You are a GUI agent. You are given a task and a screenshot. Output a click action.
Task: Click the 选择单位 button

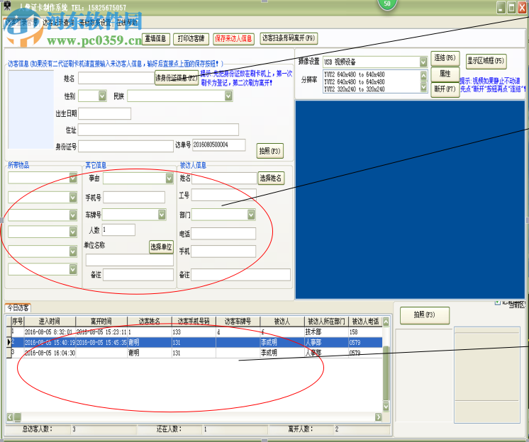pyautogui.click(x=161, y=247)
